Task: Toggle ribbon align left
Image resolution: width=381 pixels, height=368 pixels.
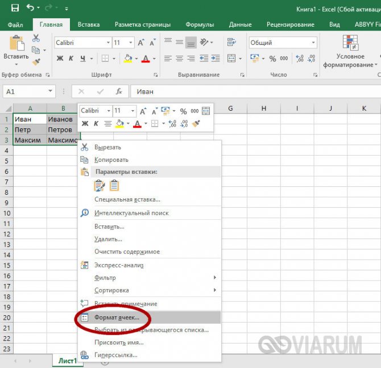Action: [168, 58]
